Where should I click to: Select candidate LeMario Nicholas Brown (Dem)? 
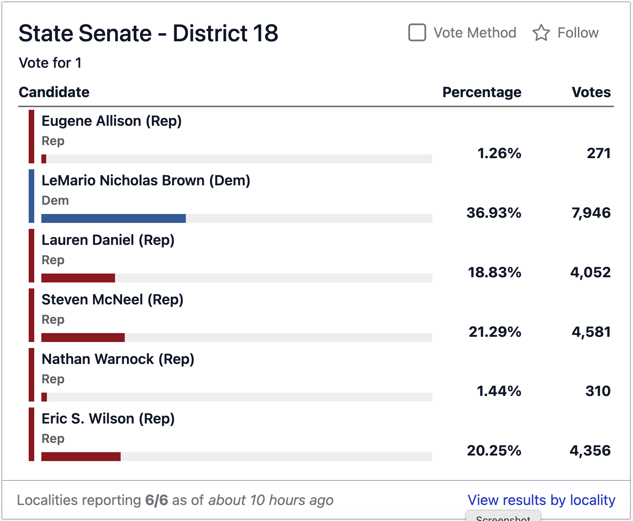tap(146, 180)
